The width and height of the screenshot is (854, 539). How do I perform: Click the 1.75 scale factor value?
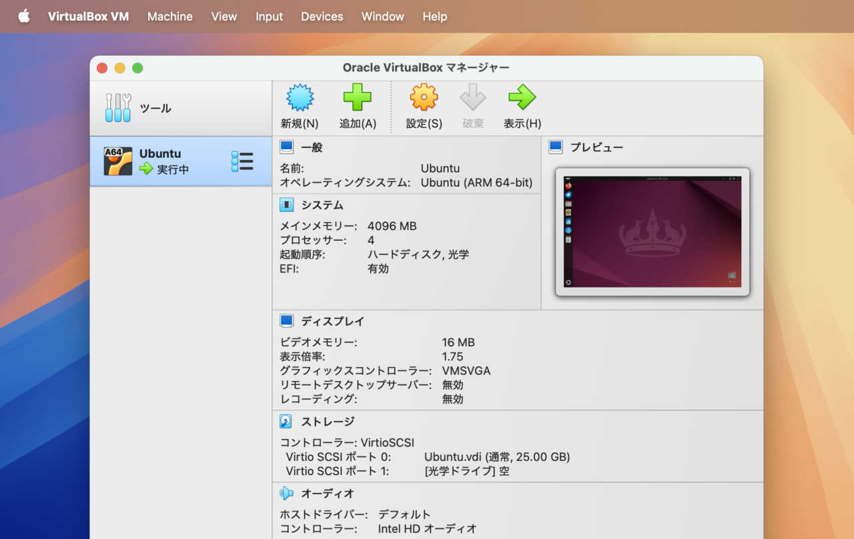452,357
